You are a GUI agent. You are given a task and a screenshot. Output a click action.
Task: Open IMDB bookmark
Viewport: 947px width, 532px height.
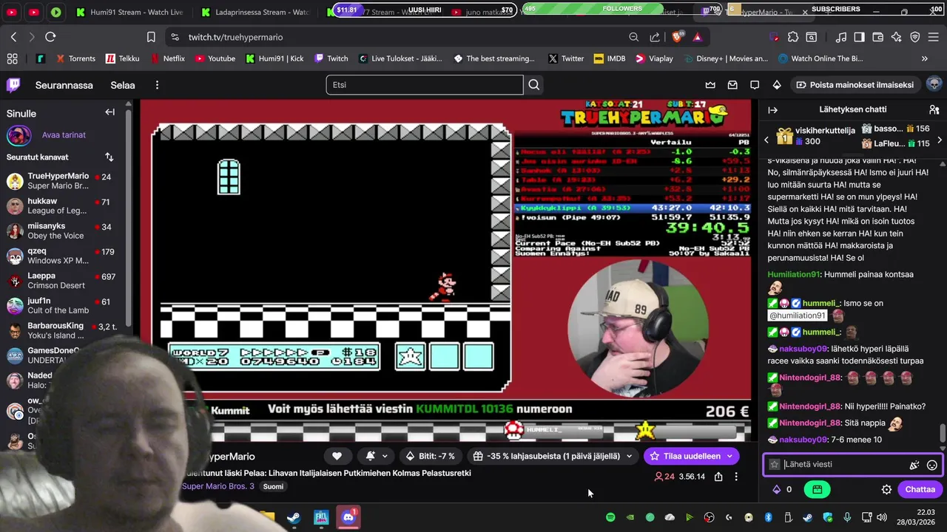[x=610, y=58]
